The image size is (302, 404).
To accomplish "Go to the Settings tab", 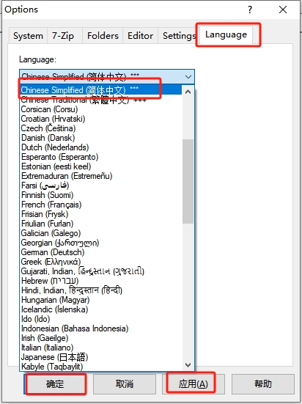I will click(x=179, y=35).
